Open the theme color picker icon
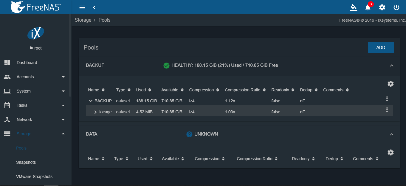Screen dimensions: 406x186 click(x=354, y=7)
